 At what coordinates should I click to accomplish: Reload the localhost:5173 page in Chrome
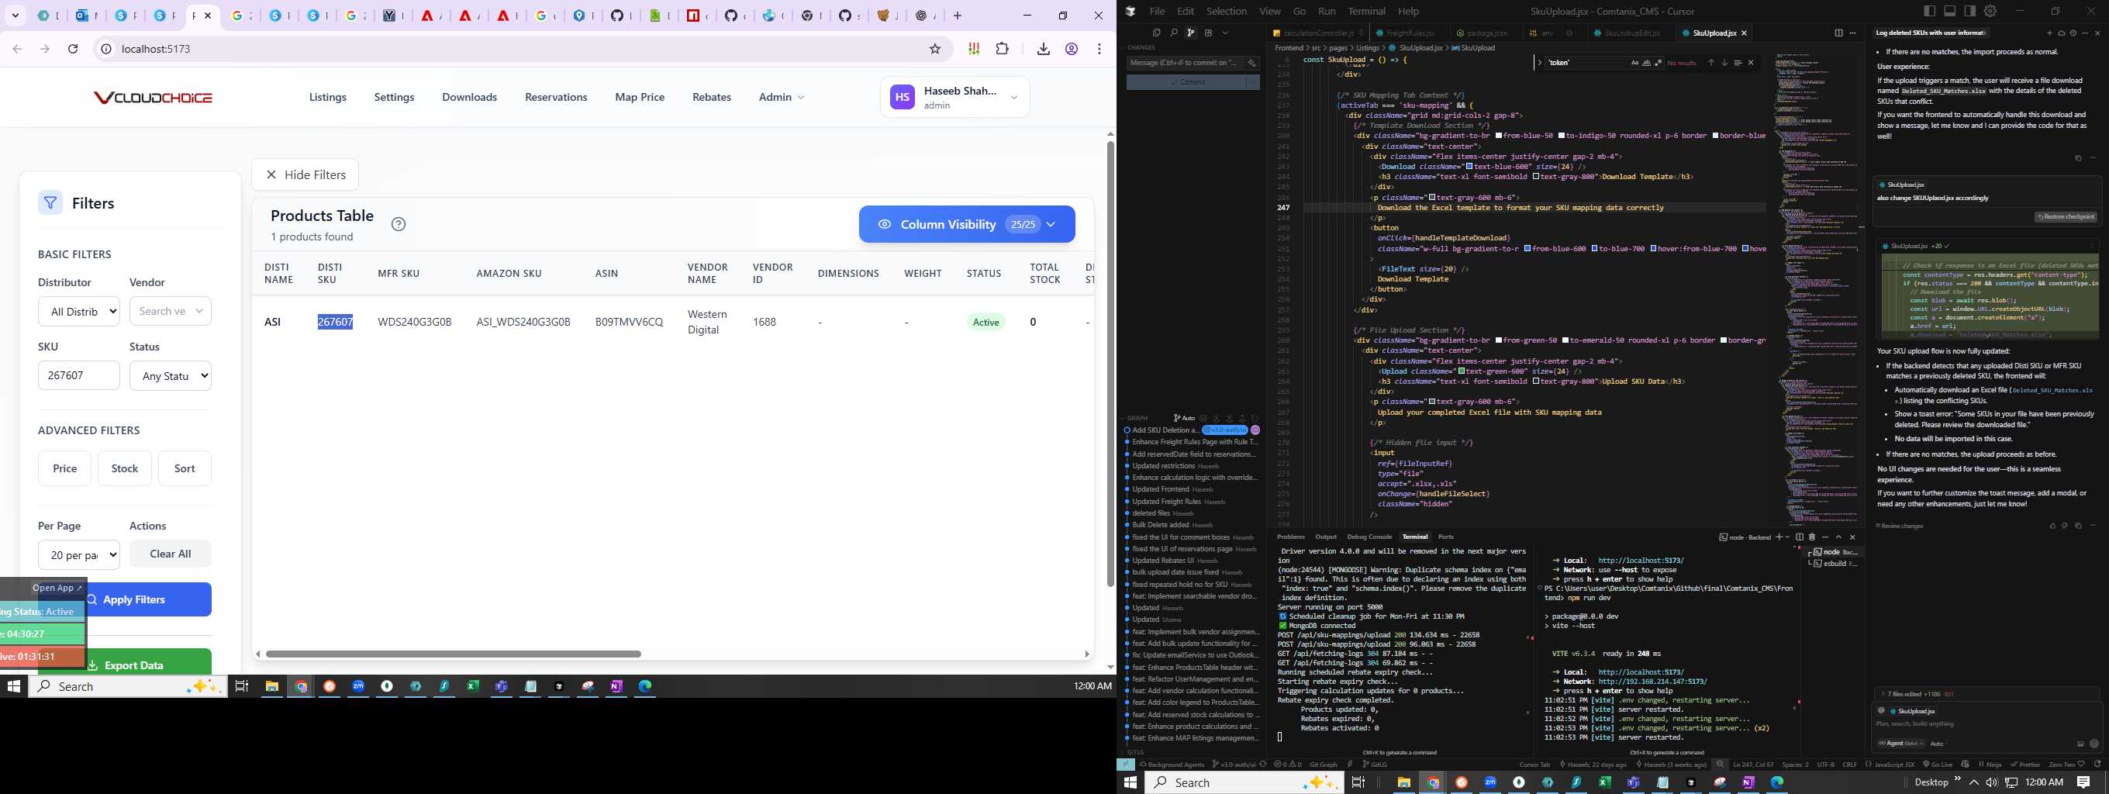click(73, 49)
